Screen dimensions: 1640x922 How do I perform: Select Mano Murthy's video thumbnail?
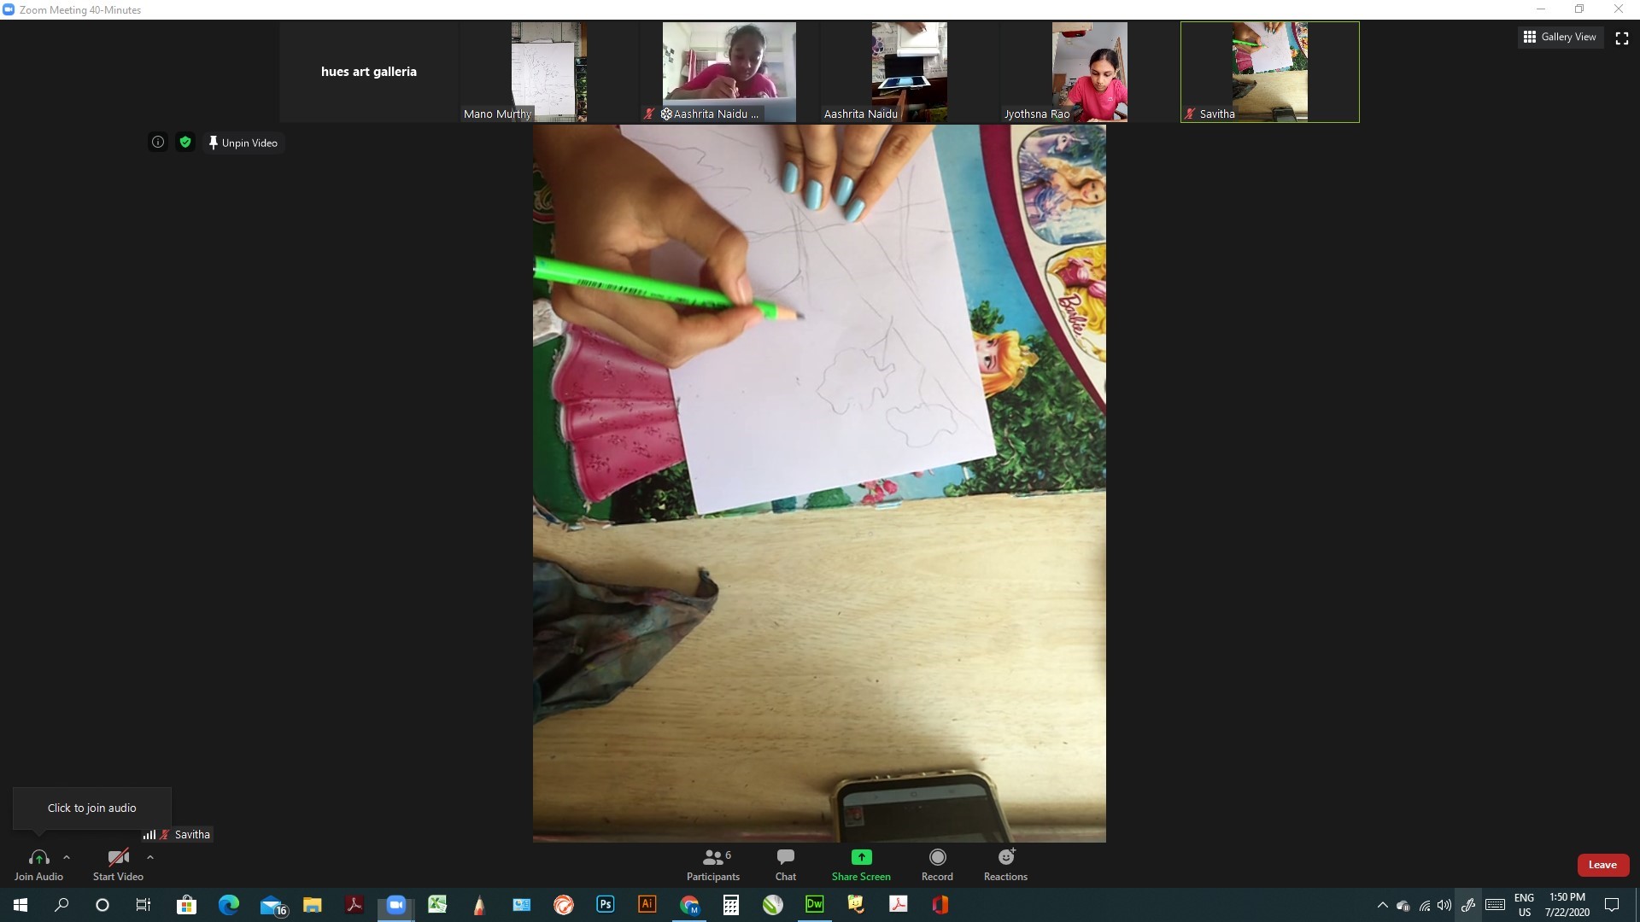548,72
